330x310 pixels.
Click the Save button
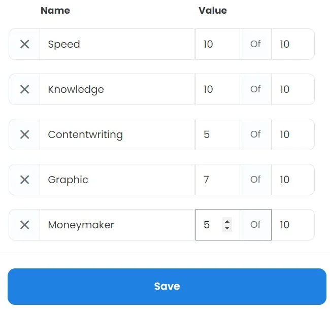[167, 286]
